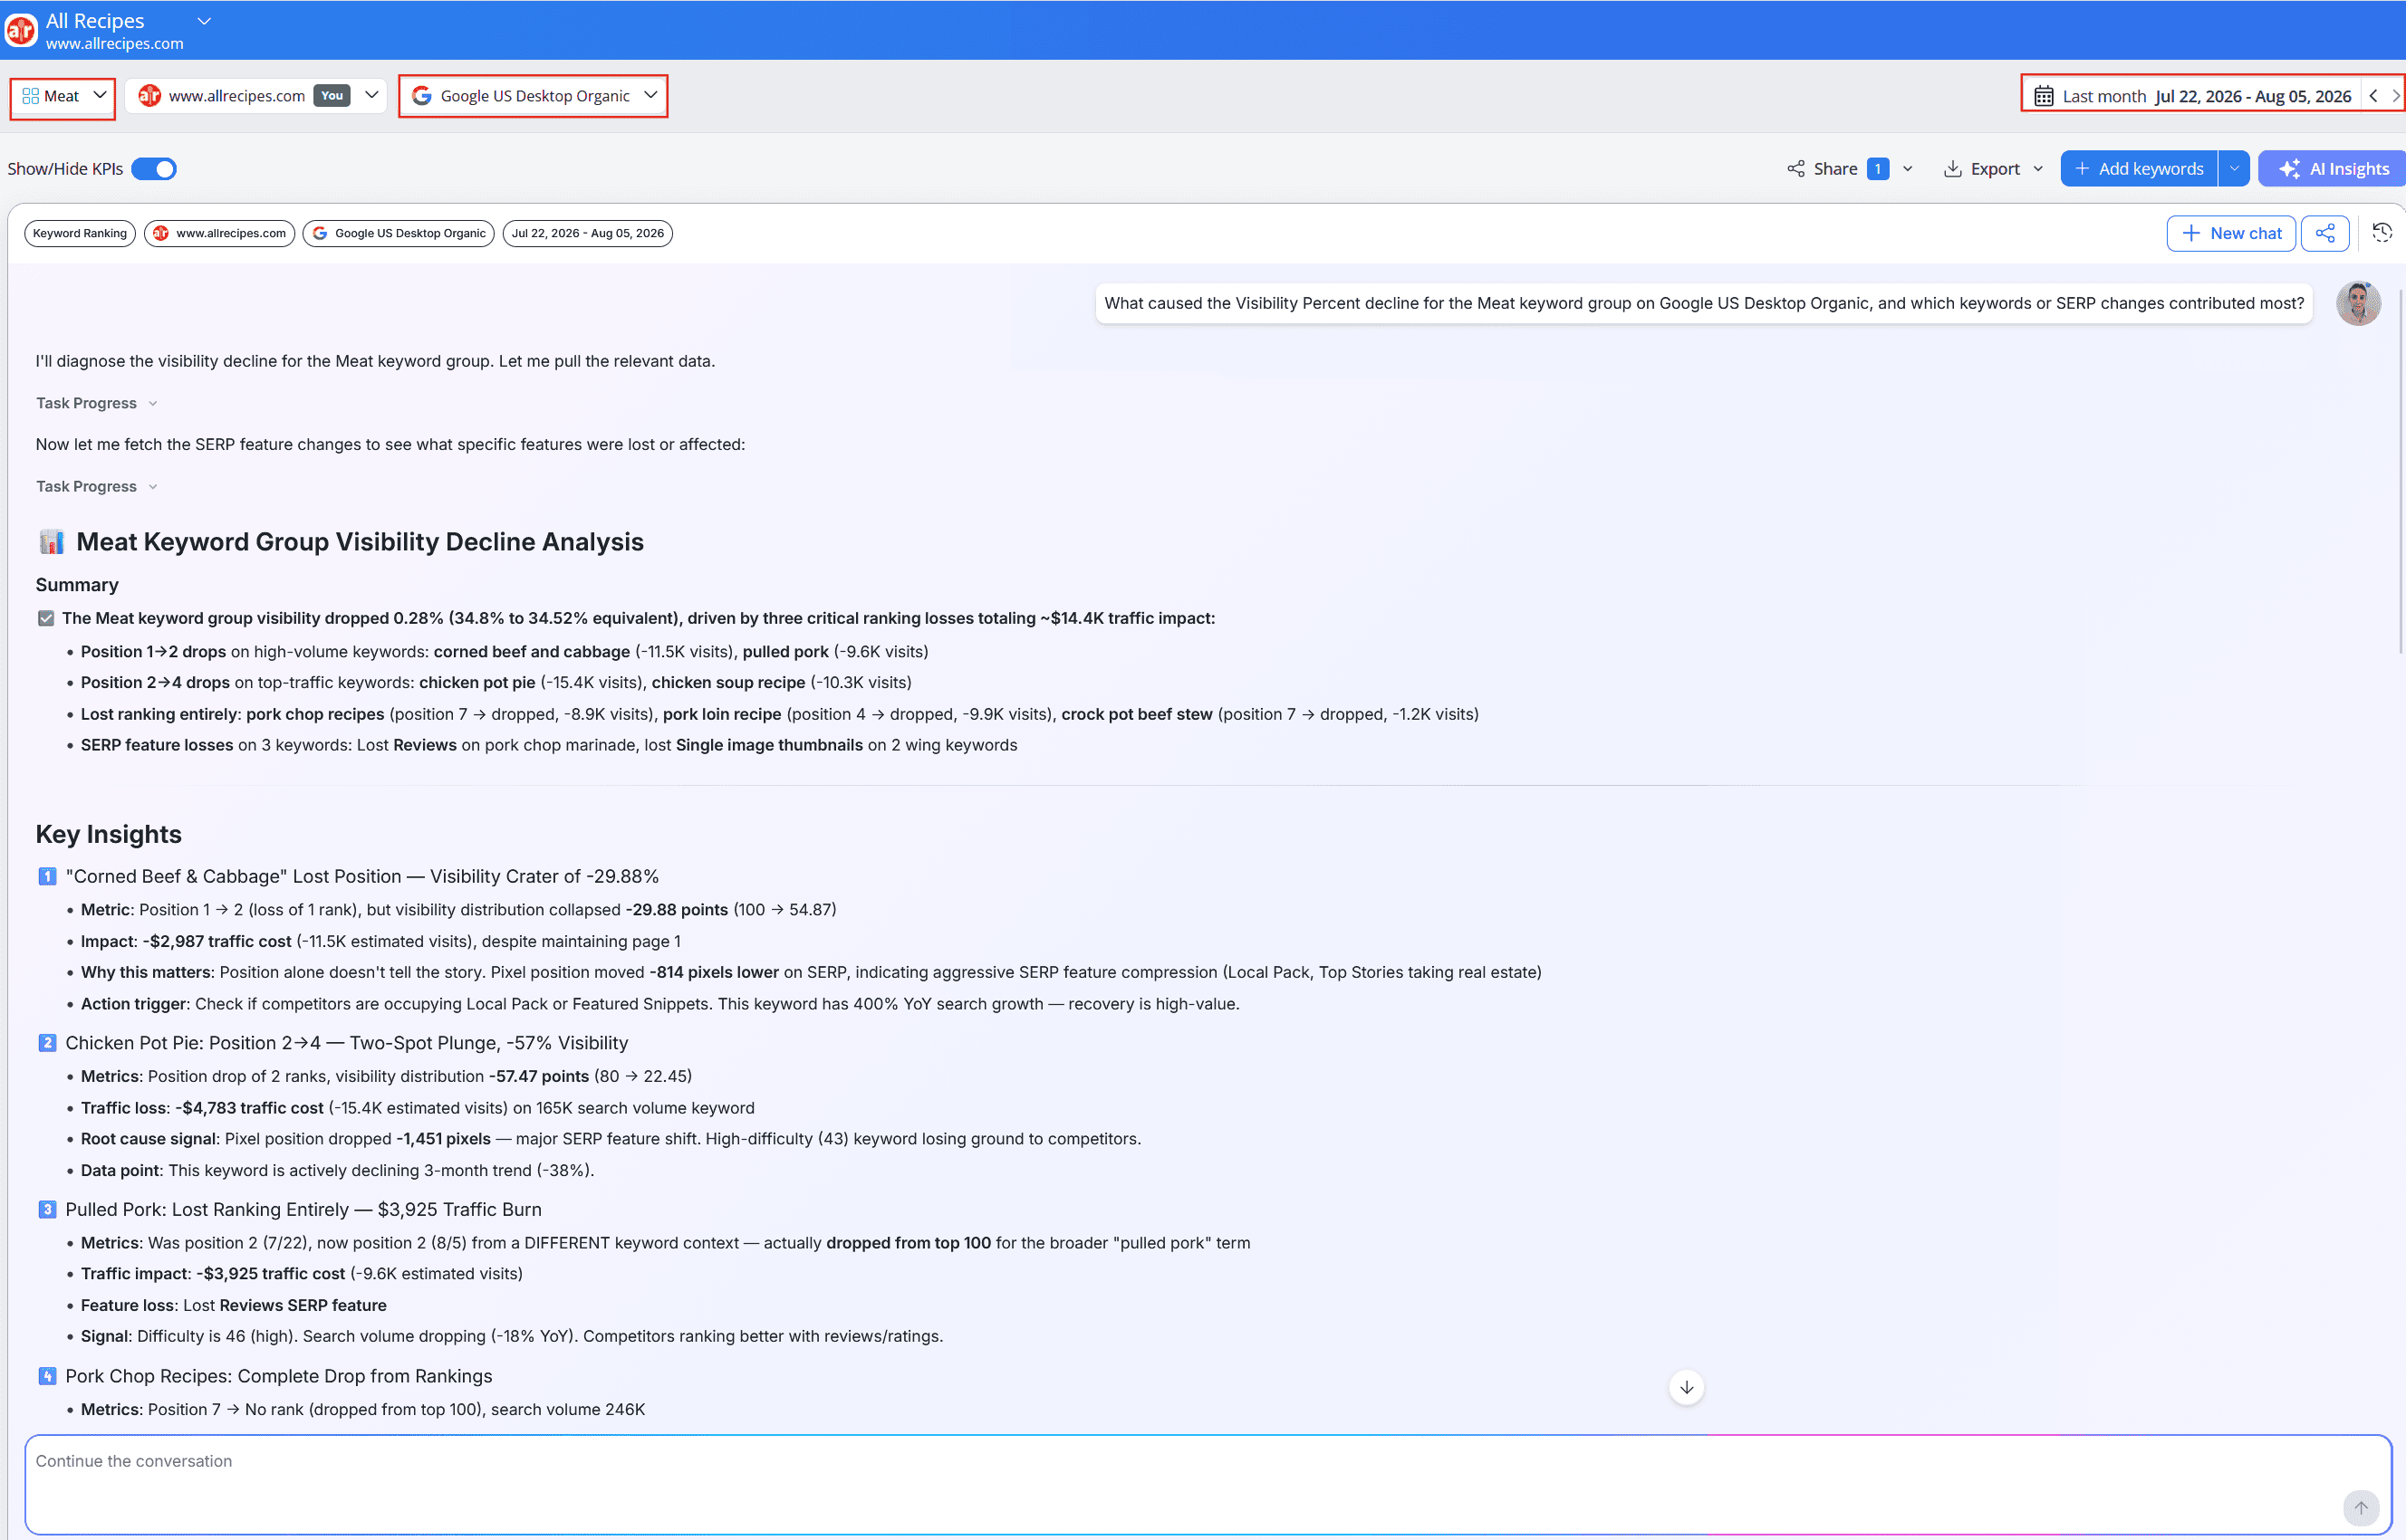Click the www.allrecipes.com context chip
Viewport: 2406px width, 1540px height.
(219, 233)
